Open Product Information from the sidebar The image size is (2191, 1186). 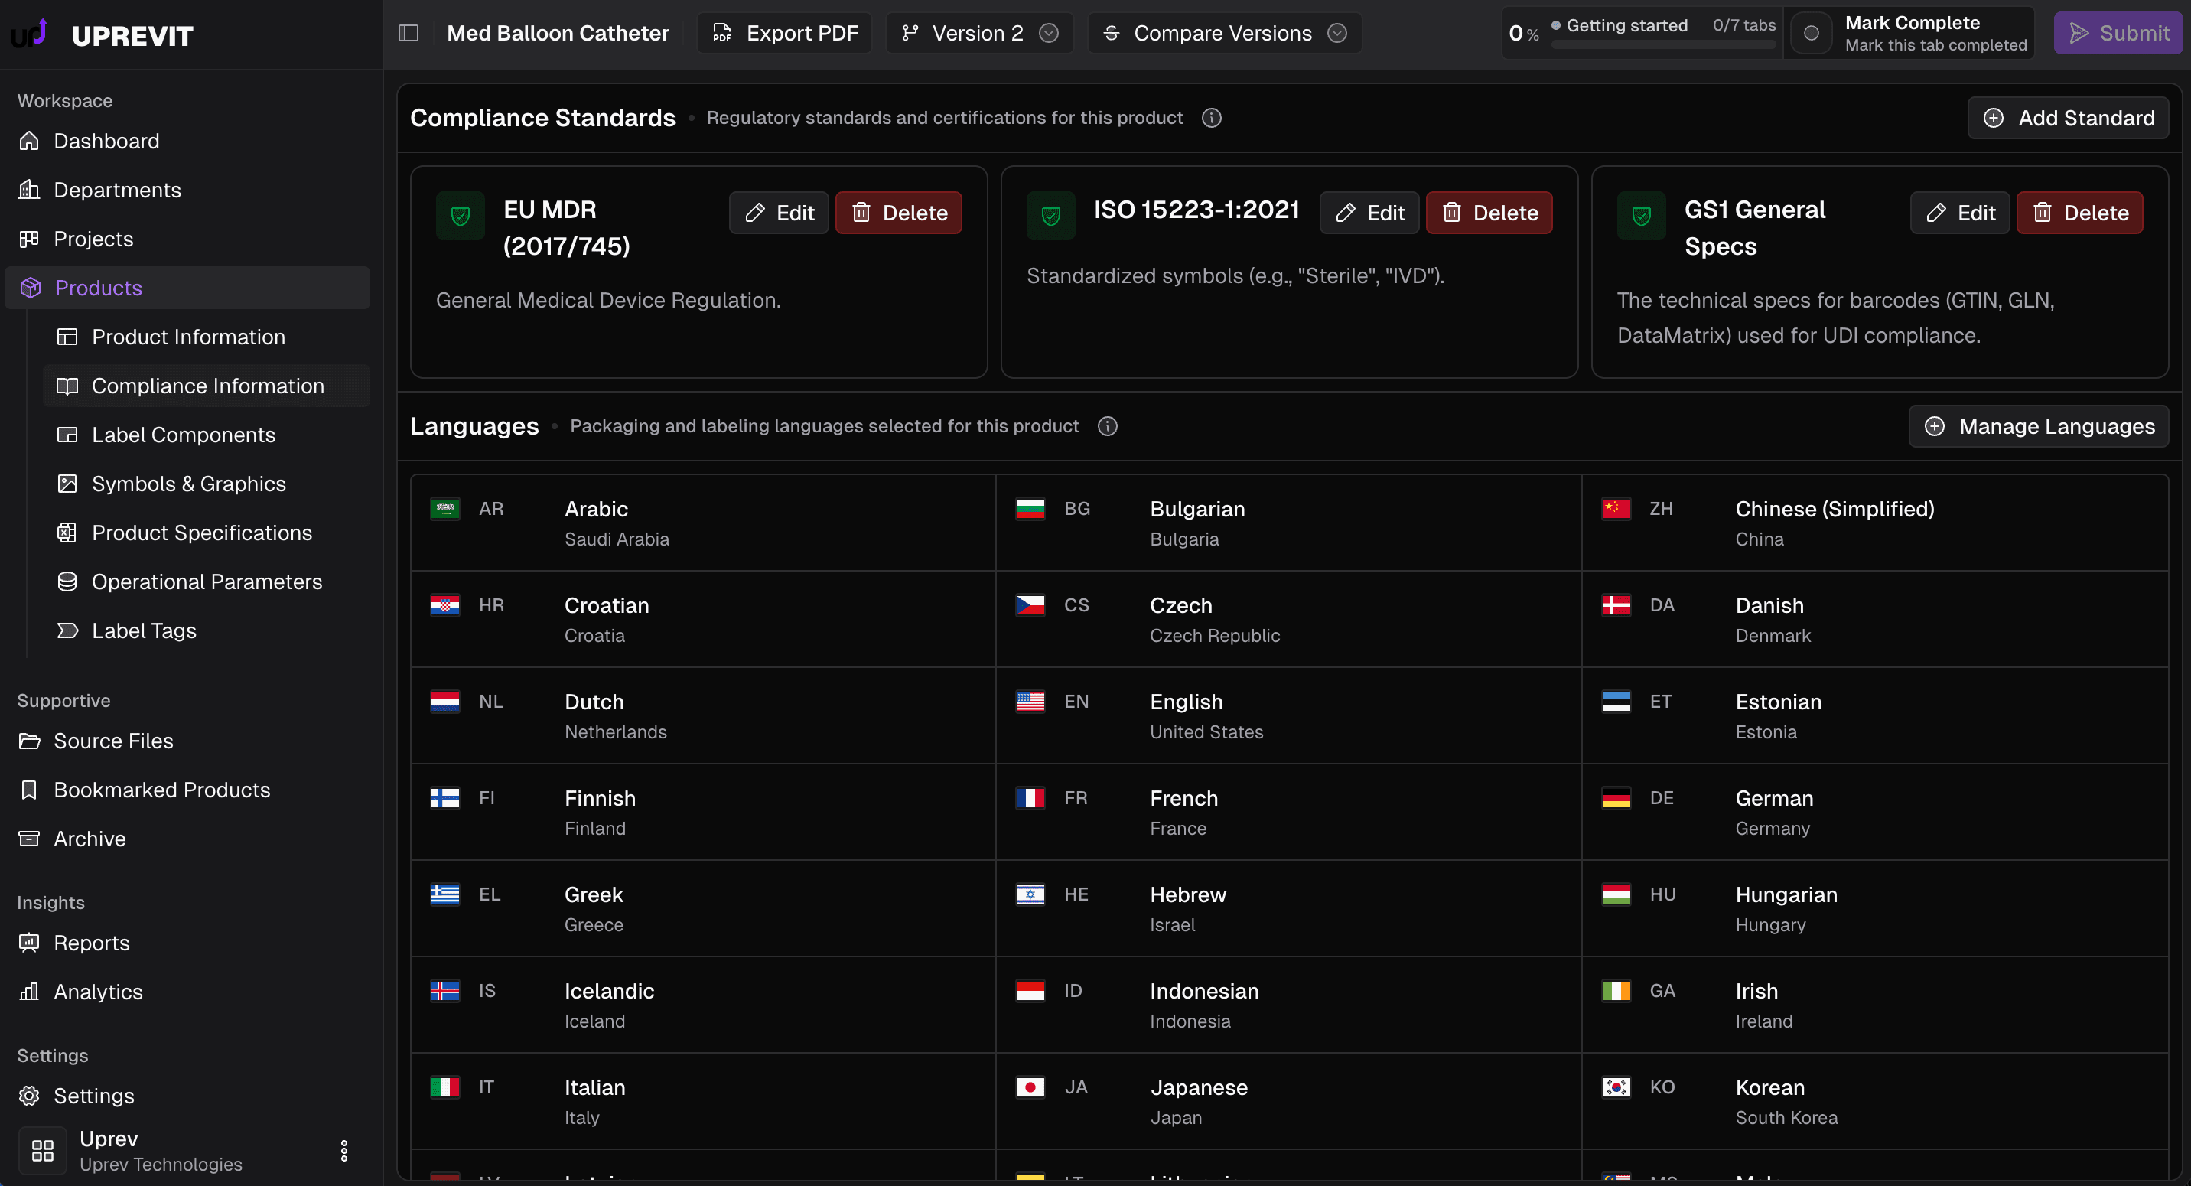(x=188, y=337)
